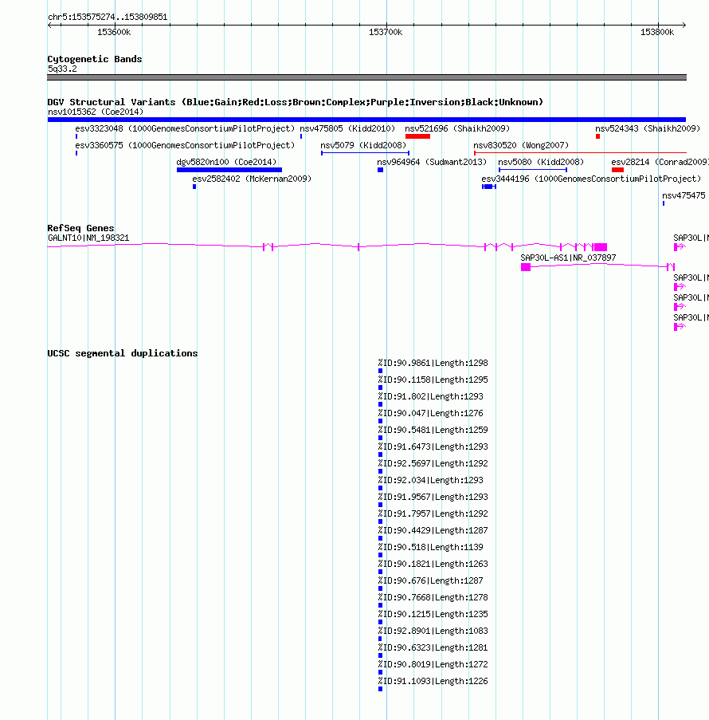This screenshot has width=709, height=720.
Task: Click the SAP30L-AS1|NR_037897 gene label
Action: tap(568, 258)
